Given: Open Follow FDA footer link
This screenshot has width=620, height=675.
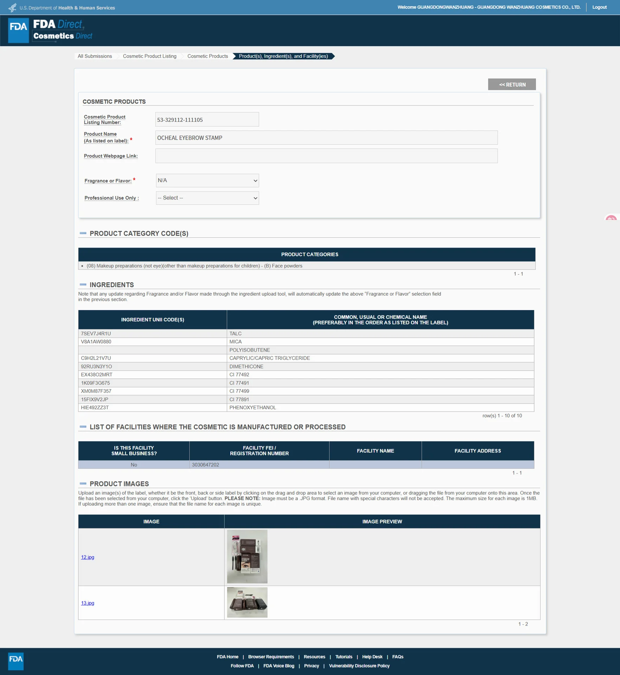Looking at the screenshot, I should 242,666.
